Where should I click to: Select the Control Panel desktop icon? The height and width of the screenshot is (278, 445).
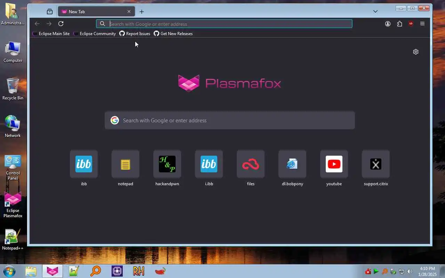pos(13,168)
